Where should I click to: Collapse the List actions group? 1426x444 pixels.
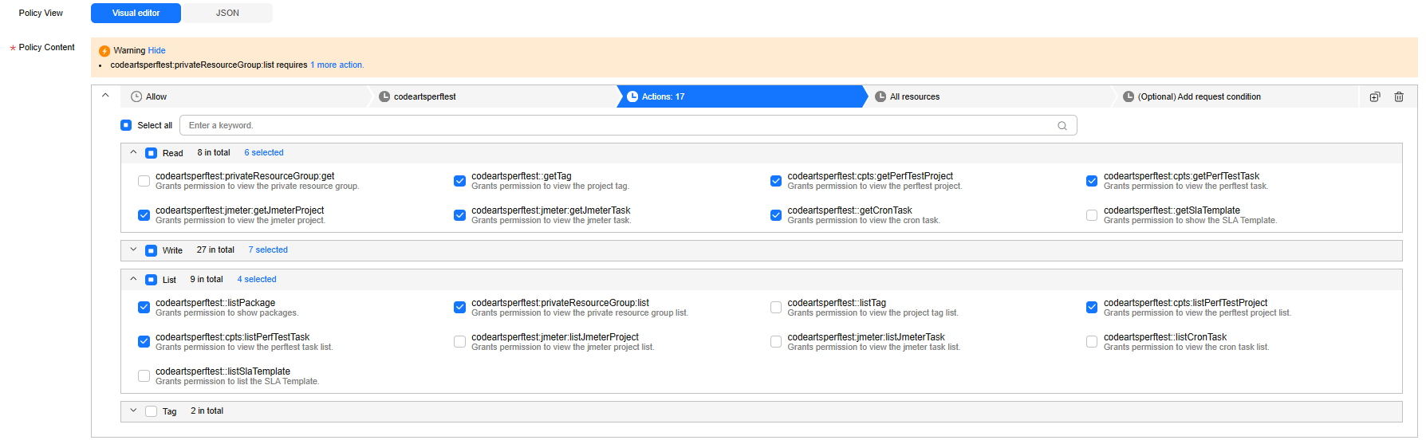(x=133, y=279)
